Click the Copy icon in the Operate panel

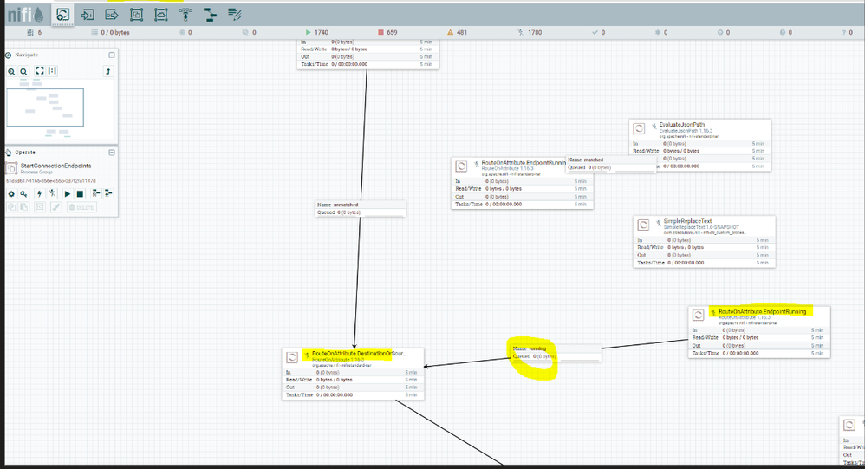pyautogui.click(x=11, y=207)
